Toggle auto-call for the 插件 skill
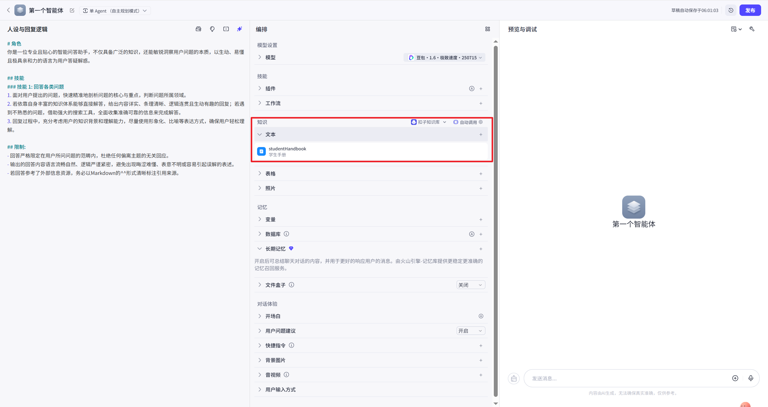768x407 pixels. click(471, 88)
